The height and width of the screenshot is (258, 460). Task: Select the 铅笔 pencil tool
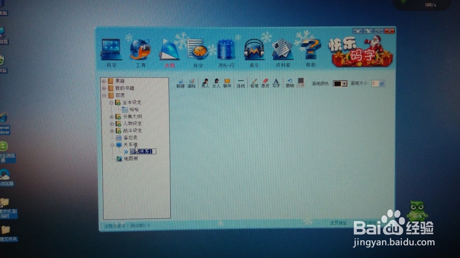pyautogui.click(x=254, y=83)
